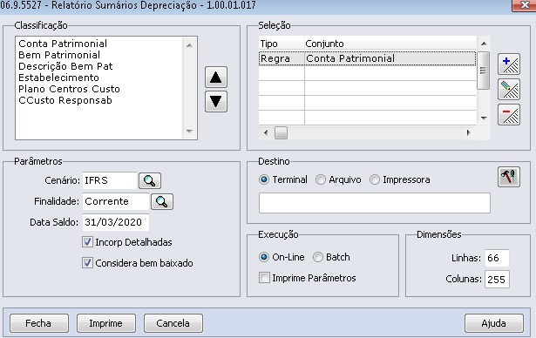The image size is (536, 338).
Task: Click the Imprime button
Action: 106,323
